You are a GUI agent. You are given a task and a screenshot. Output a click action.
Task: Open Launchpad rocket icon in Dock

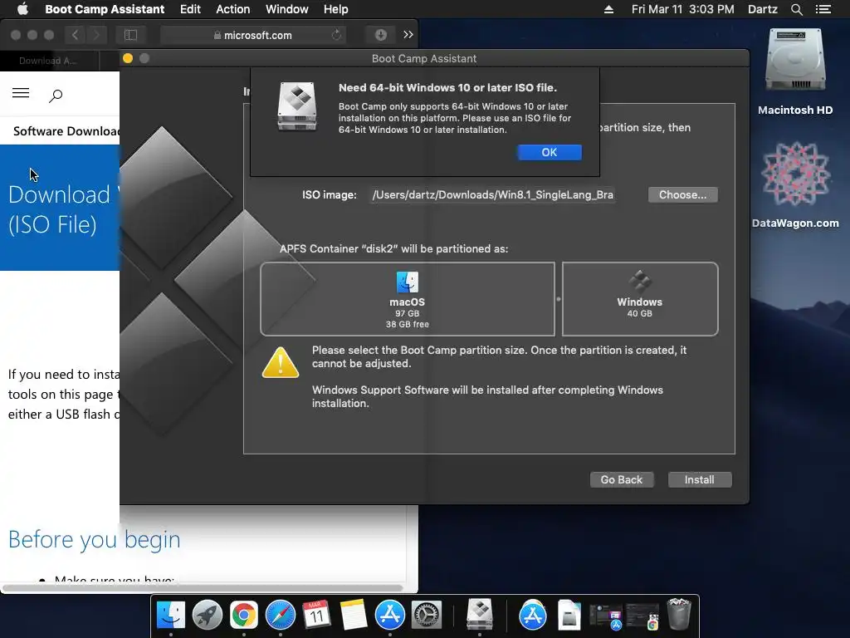point(207,615)
